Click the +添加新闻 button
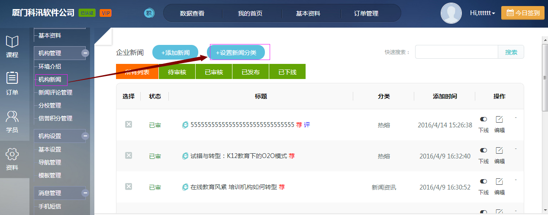 (175, 52)
